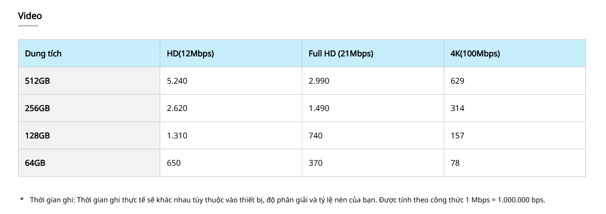Click the 64GB row label
The width and height of the screenshot is (606, 214).
tap(35, 163)
